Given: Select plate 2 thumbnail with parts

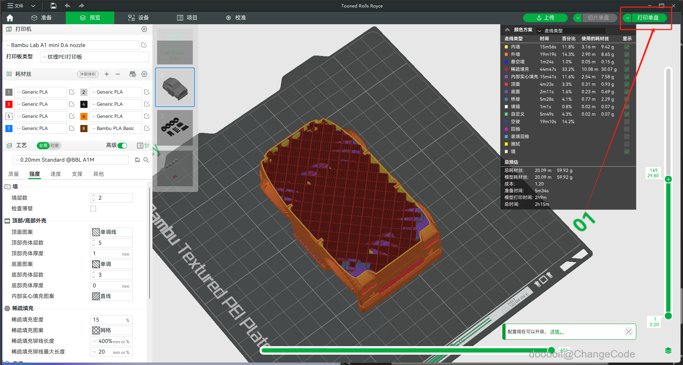Looking at the screenshot, I should click(175, 127).
